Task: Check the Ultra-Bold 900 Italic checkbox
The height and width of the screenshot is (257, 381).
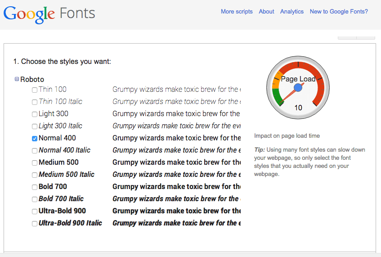Action: [35, 224]
